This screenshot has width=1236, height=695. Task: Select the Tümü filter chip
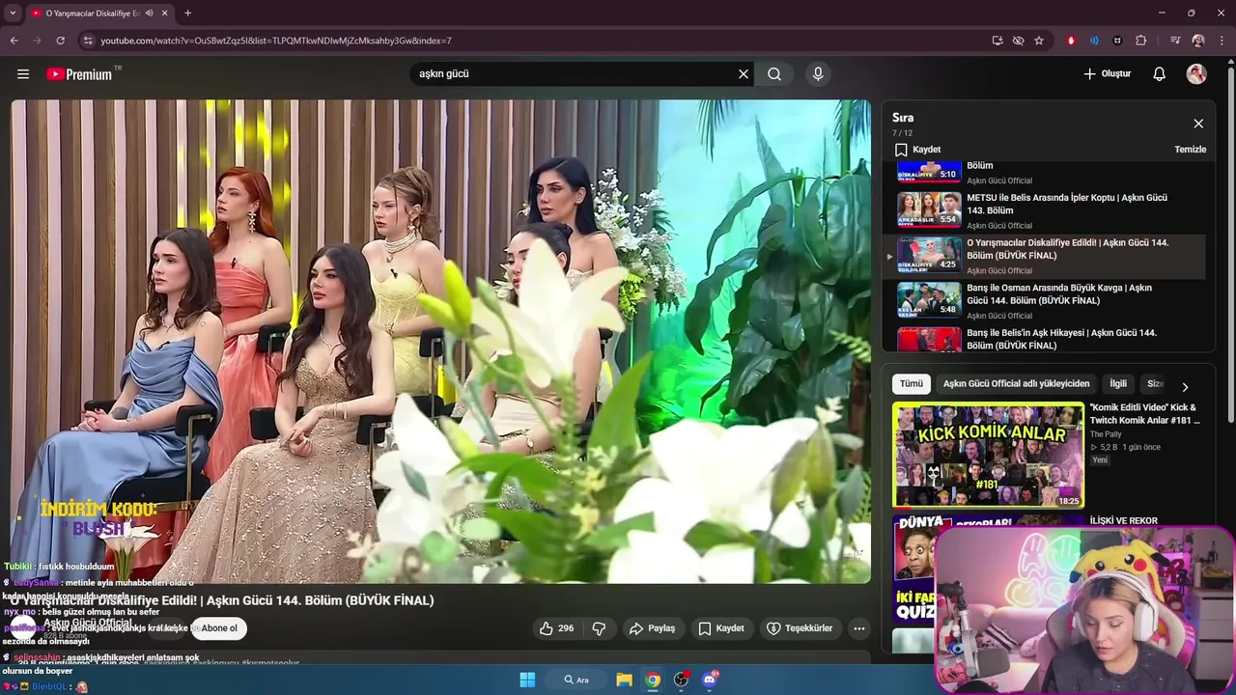[x=912, y=383]
